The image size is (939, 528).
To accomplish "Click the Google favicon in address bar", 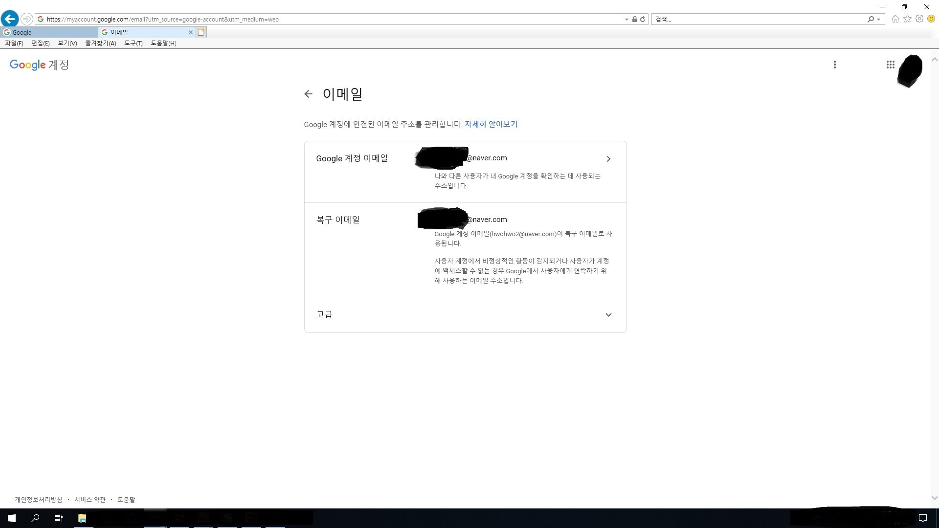I will [x=41, y=20].
